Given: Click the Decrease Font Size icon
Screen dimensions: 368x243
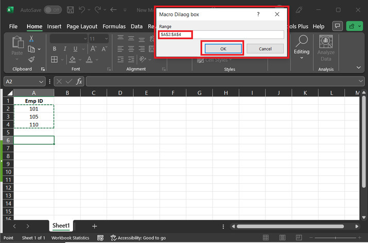Looking at the screenshot, I should pos(104,49).
